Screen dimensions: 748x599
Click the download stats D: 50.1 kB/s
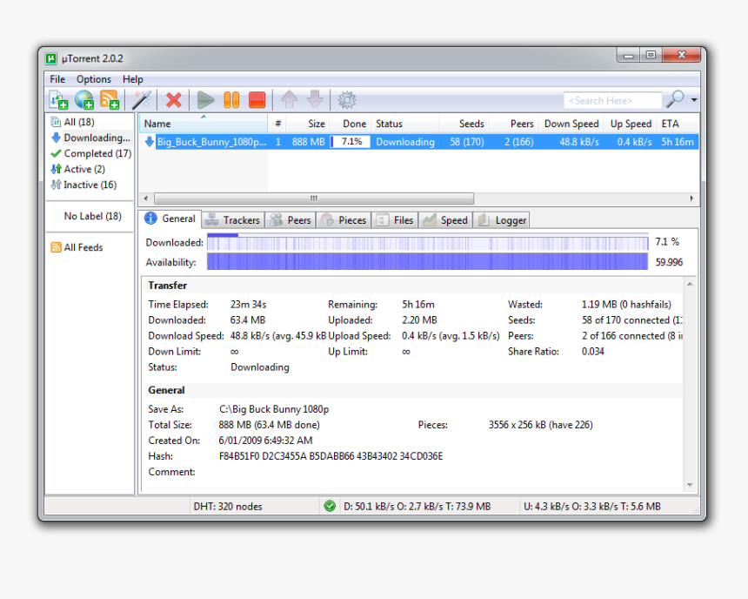click(x=417, y=507)
